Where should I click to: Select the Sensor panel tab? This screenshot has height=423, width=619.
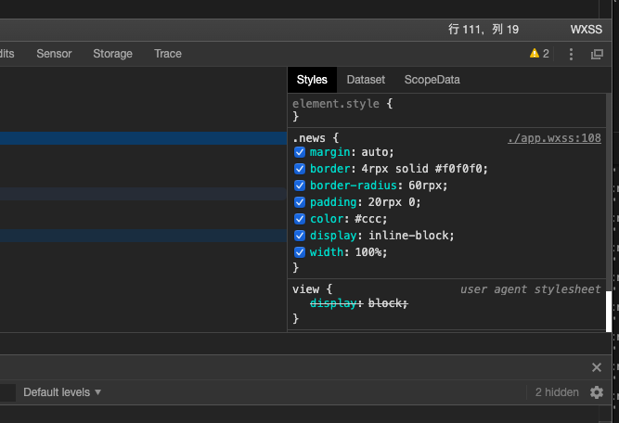click(x=54, y=54)
